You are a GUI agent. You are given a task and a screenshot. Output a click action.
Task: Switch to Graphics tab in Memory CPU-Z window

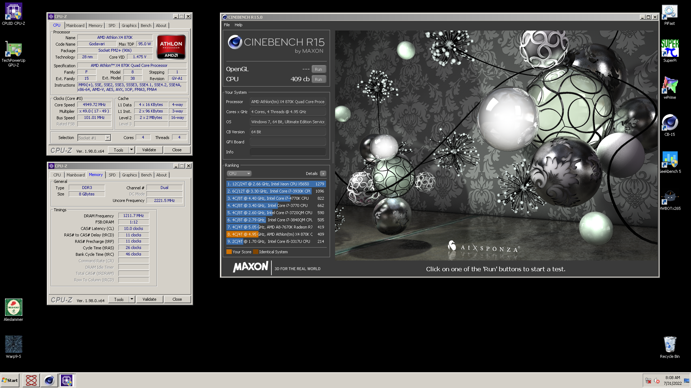[x=129, y=175]
